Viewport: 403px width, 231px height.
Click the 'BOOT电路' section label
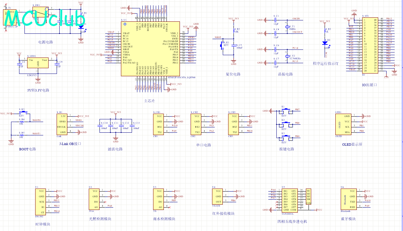pos(27,149)
